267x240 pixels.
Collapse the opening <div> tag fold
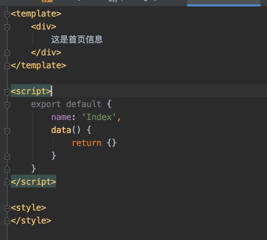click(7, 27)
